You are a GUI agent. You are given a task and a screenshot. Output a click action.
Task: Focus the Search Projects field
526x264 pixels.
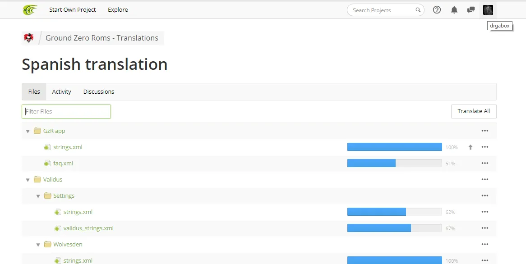pos(385,10)
